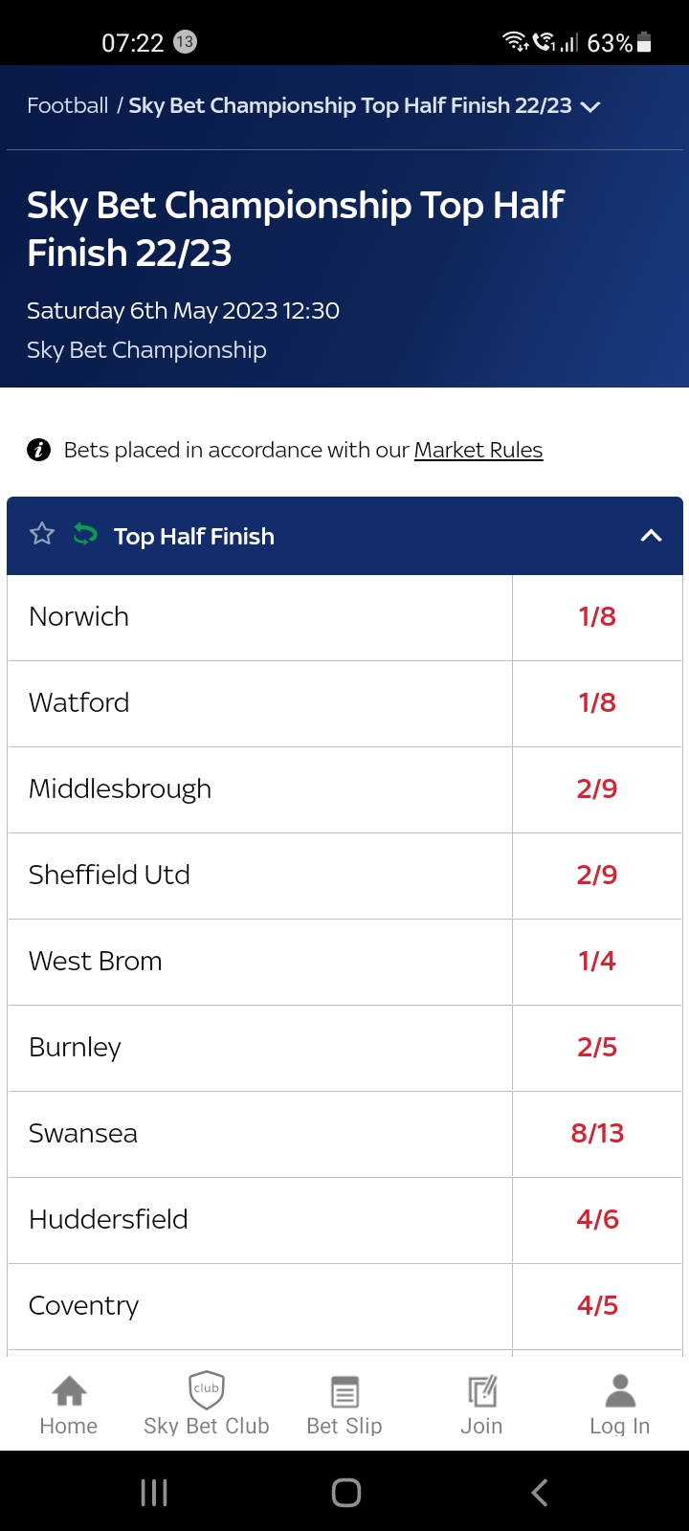This screenshot has width=689, height=1531.
Task: Tap the Join icon
Action: (x=481, y=1390)
